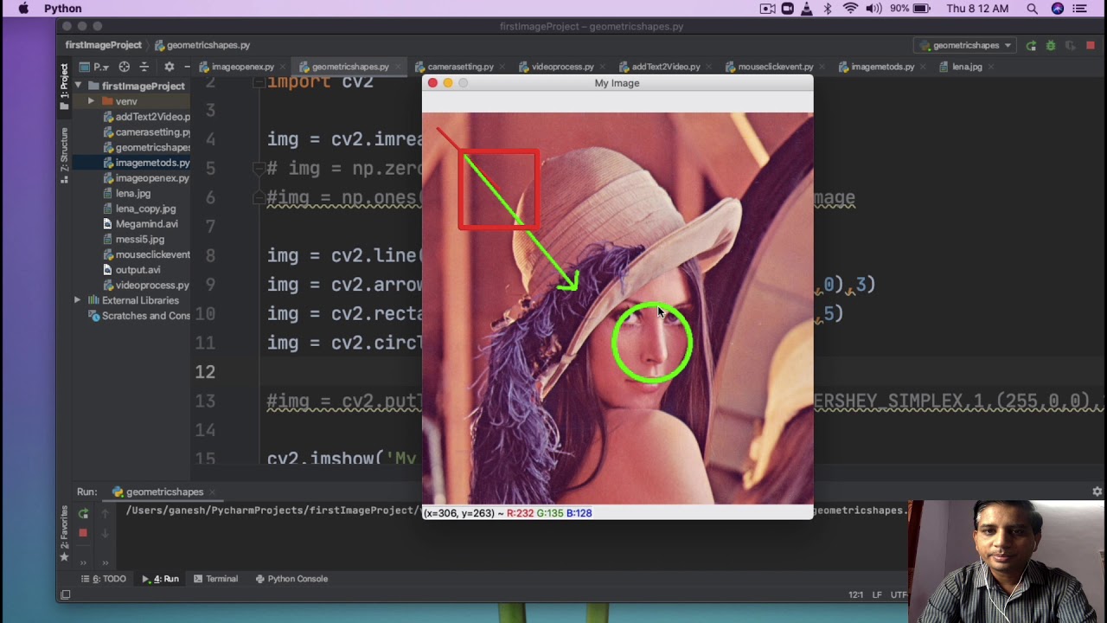This screenshot has height=623, width=1107.
Task: Open the Python menu in the menu bar
Action: click(x=63, y=9)
